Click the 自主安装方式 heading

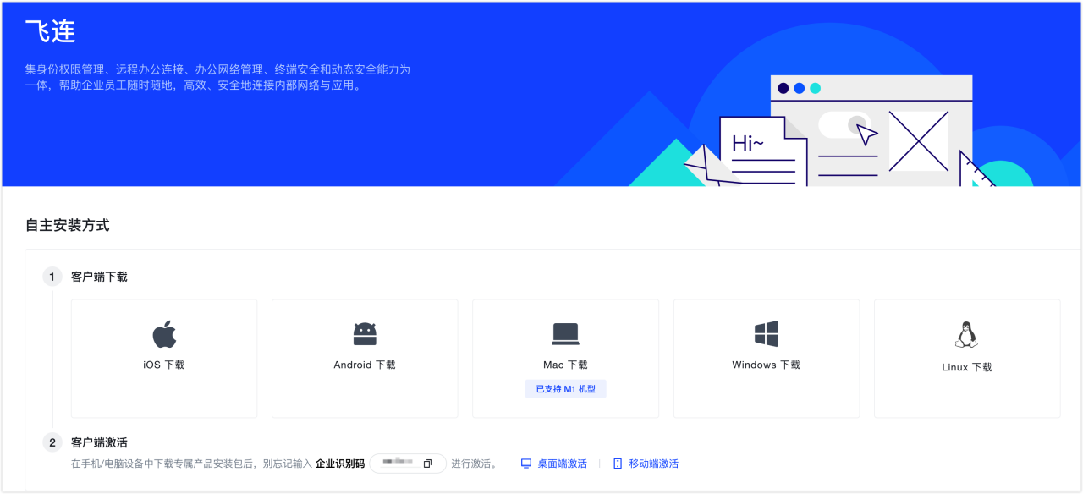68,225
